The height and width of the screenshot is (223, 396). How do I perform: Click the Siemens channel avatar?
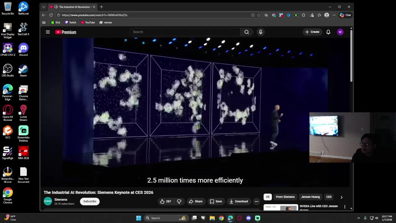pos(48,201)
